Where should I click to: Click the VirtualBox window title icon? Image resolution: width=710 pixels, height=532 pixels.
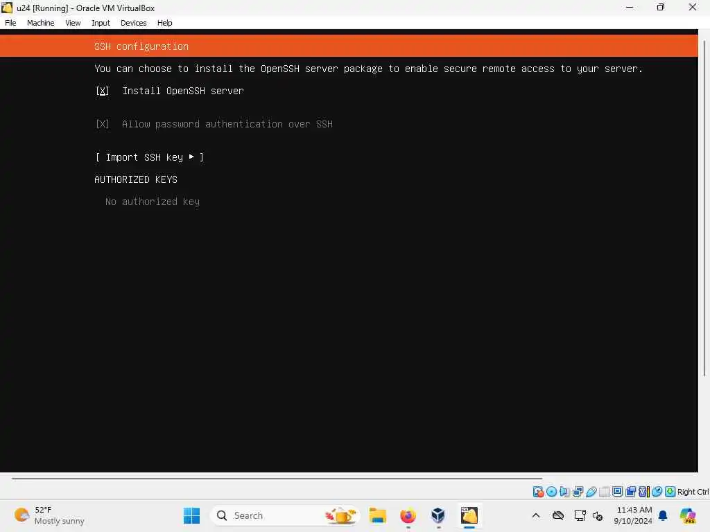7,8
